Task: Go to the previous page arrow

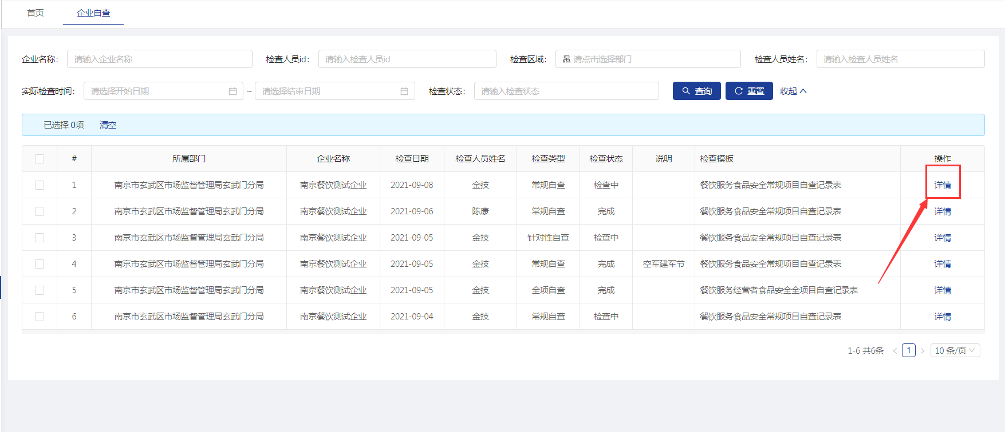Action: pos(894,351)
